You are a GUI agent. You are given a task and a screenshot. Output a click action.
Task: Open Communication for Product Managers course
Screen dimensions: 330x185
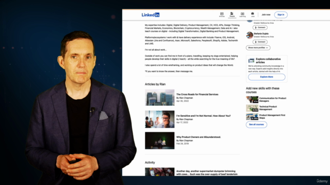click(x=273, y=100)
